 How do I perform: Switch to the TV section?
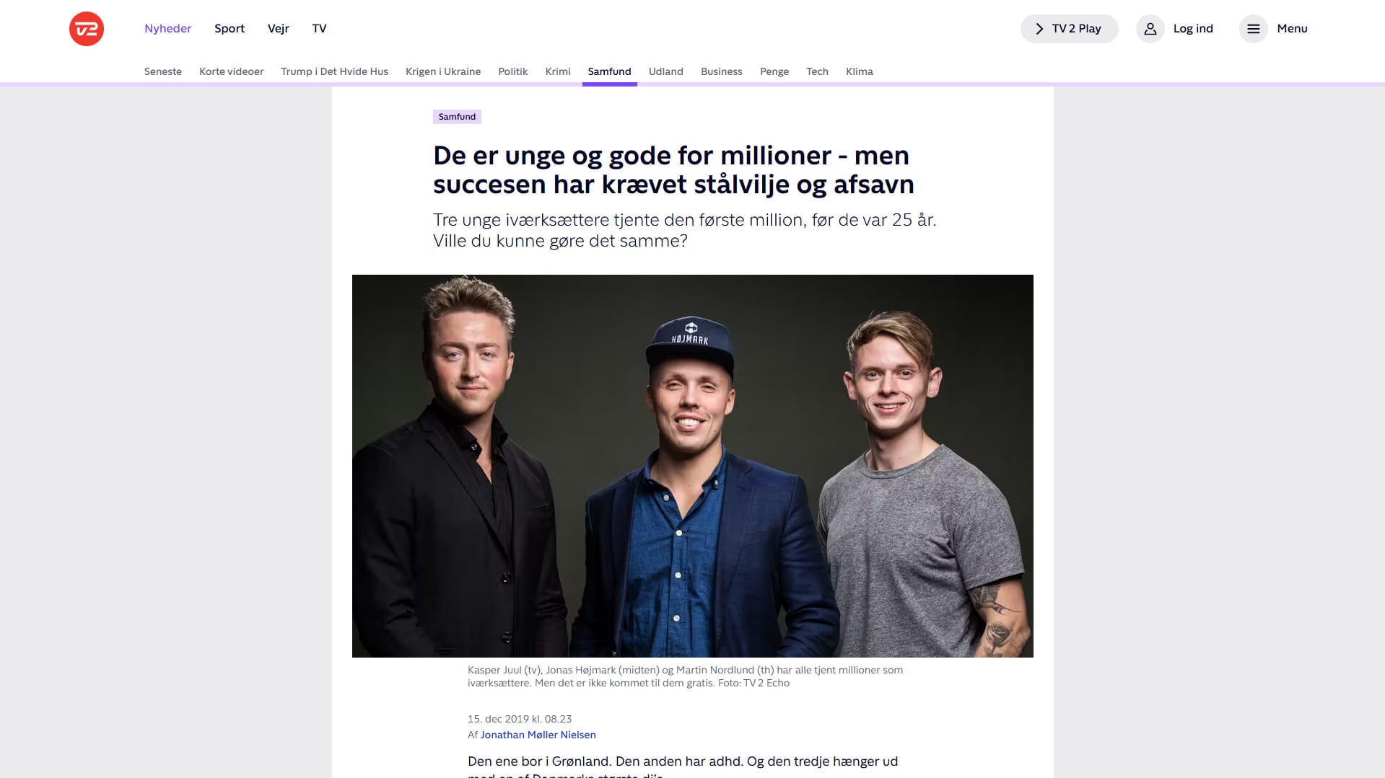pos(319,29)
